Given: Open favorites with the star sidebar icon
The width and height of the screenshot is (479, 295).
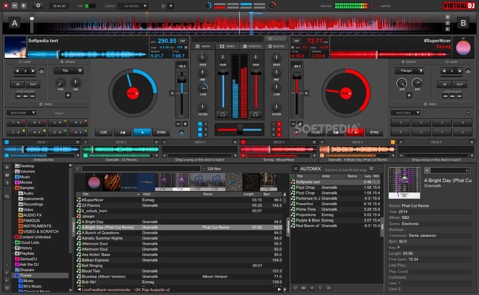Looking at the screenshot, I should click(x=7, y=167).
